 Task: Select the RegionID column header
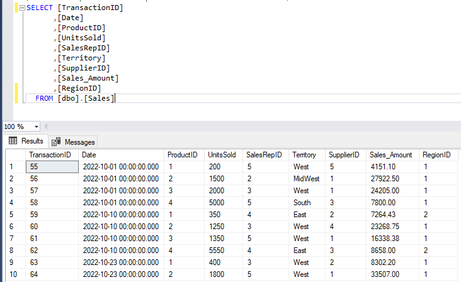click(x=438, y=155)
